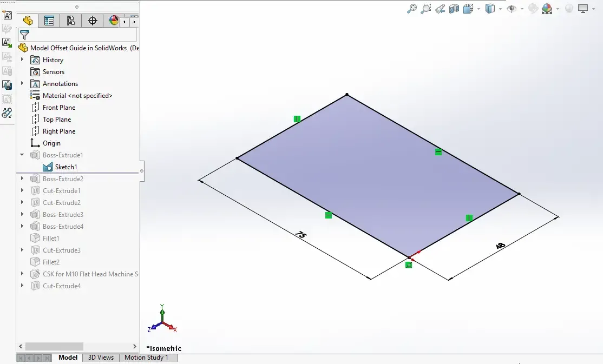Click the Cut-Extrude1 feature icon
Viewport: 603px width, 364px height.
click(x=35, y=190)
